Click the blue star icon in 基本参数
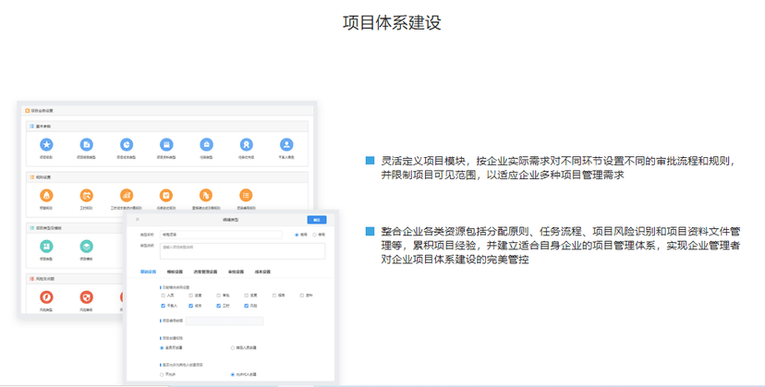 (46, 145)
